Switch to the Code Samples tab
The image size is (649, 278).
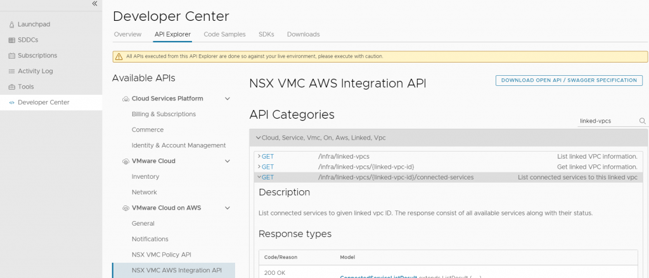[225, 34]
